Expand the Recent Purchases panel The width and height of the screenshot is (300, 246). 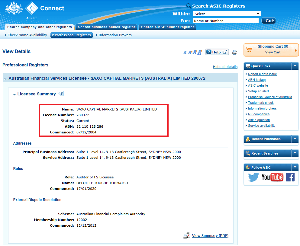(x=295, y=139)
